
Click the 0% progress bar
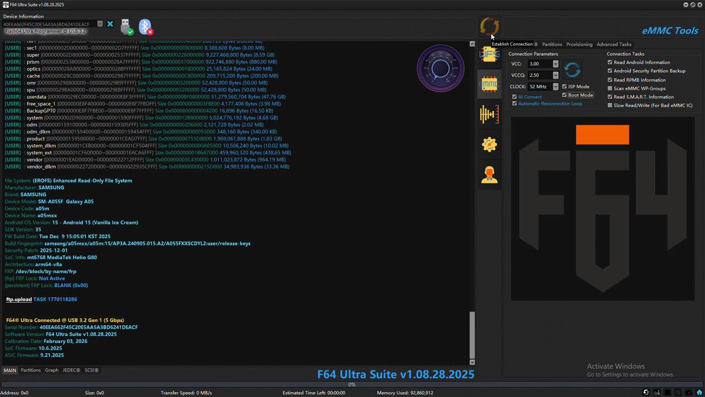tap(352, 385)
